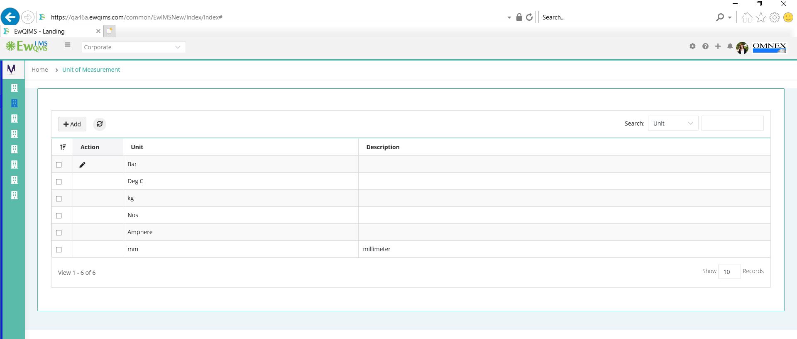Click the plus icon in the app header

pos(718,46)
